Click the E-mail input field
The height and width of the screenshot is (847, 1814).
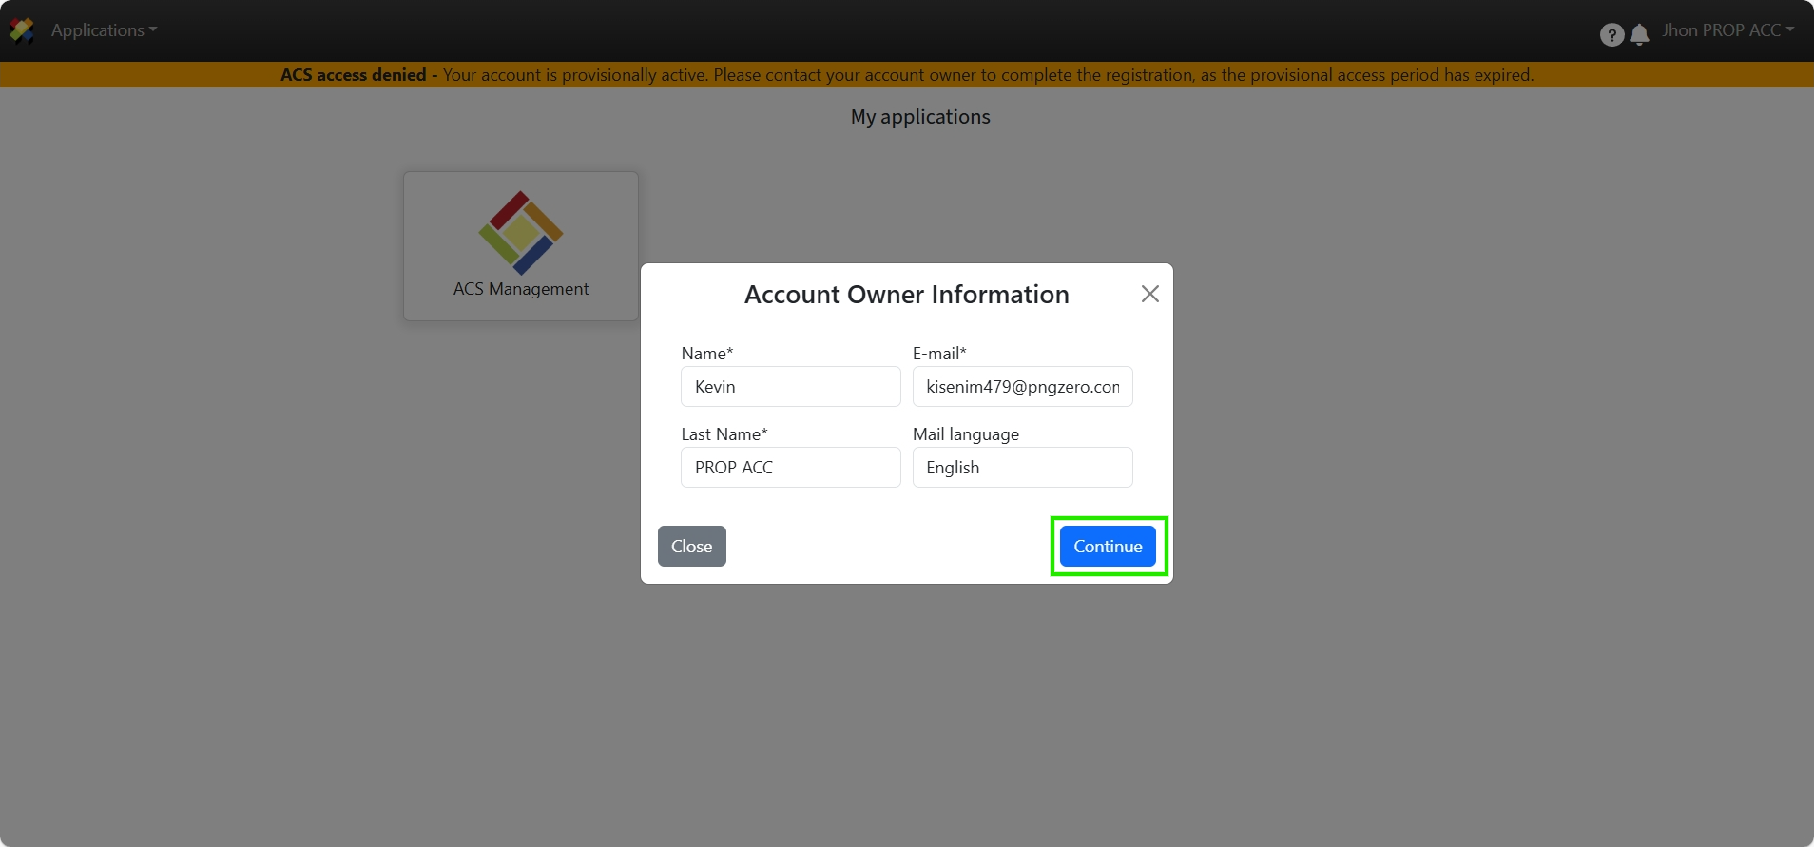point(1022,387)
